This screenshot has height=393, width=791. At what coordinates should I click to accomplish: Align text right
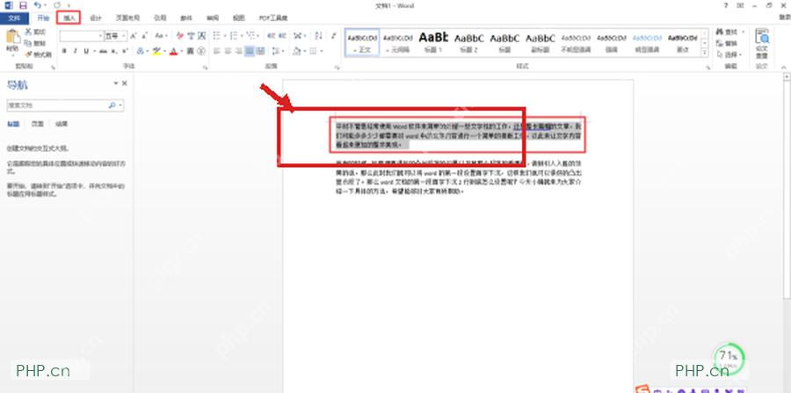(x=238, y=51)
